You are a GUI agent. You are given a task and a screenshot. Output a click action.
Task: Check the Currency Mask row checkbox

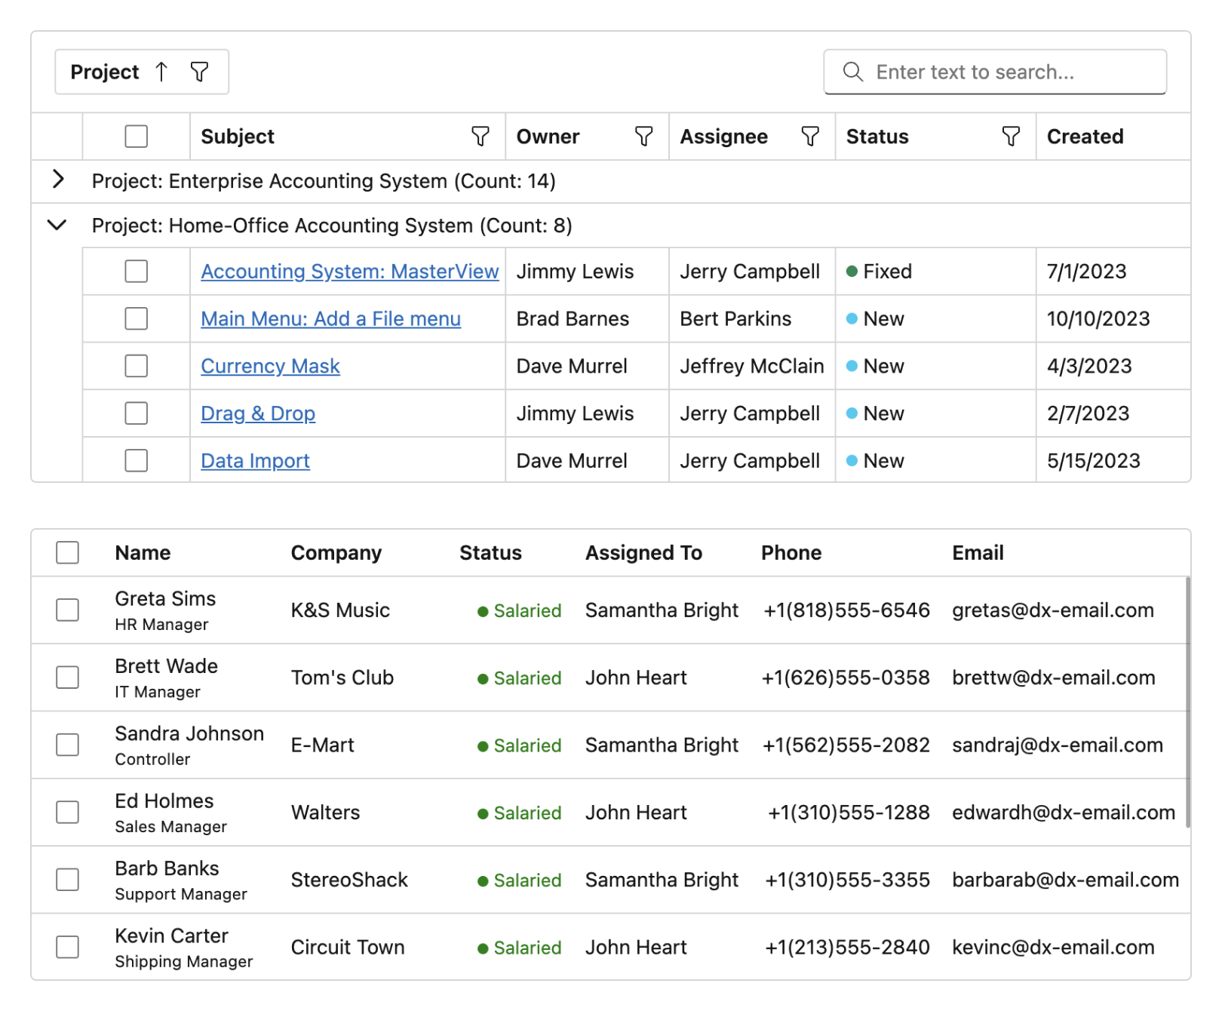click(x=136, y=366)
